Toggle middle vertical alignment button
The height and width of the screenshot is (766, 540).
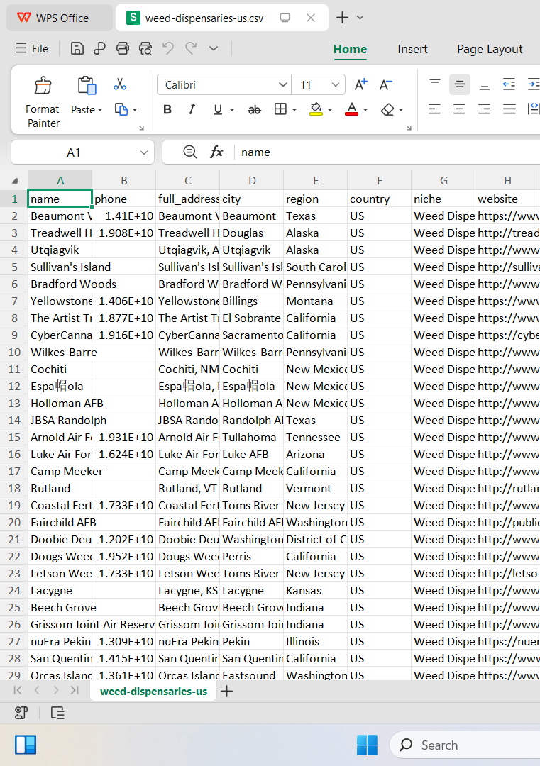tap(459, 84)
